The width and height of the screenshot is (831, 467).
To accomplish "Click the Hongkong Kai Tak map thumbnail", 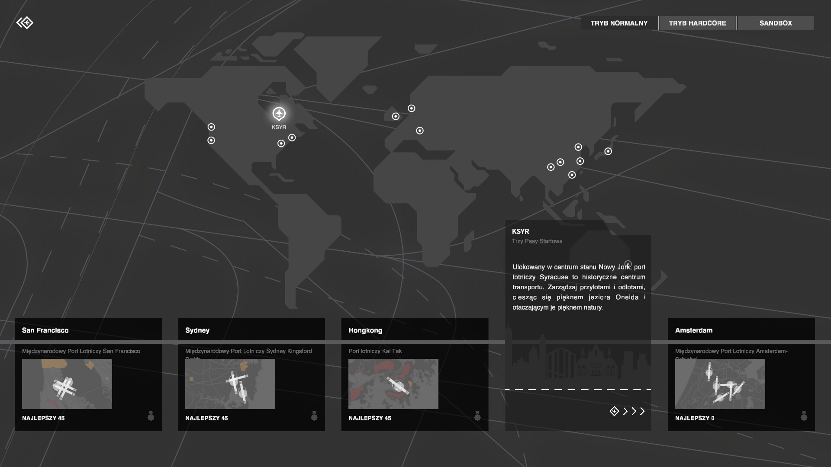I will pos(393,384).
